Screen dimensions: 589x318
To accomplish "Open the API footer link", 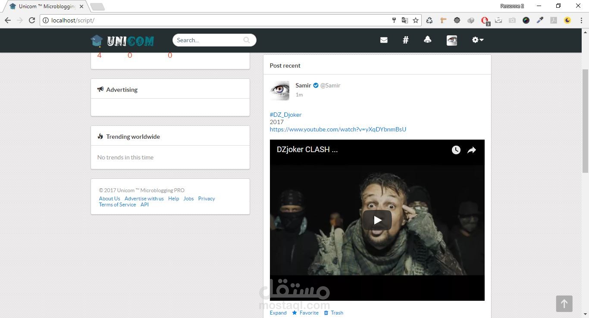I will [144, 205].
